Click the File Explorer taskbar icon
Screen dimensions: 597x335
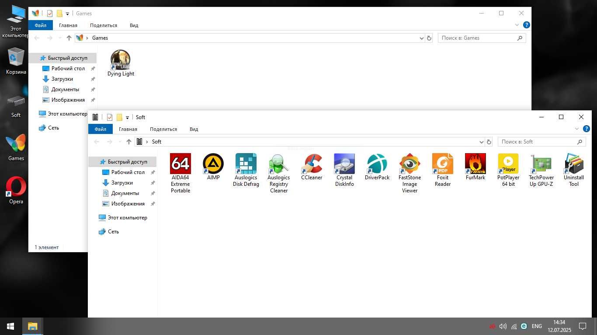[x=32, y=326]
